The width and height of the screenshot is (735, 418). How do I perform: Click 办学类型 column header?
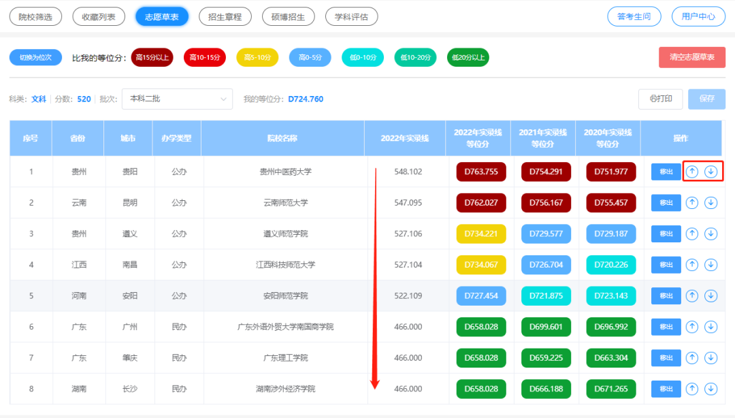point(177,138)
